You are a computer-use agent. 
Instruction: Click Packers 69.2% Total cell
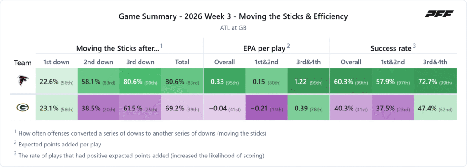pos(182,108)
